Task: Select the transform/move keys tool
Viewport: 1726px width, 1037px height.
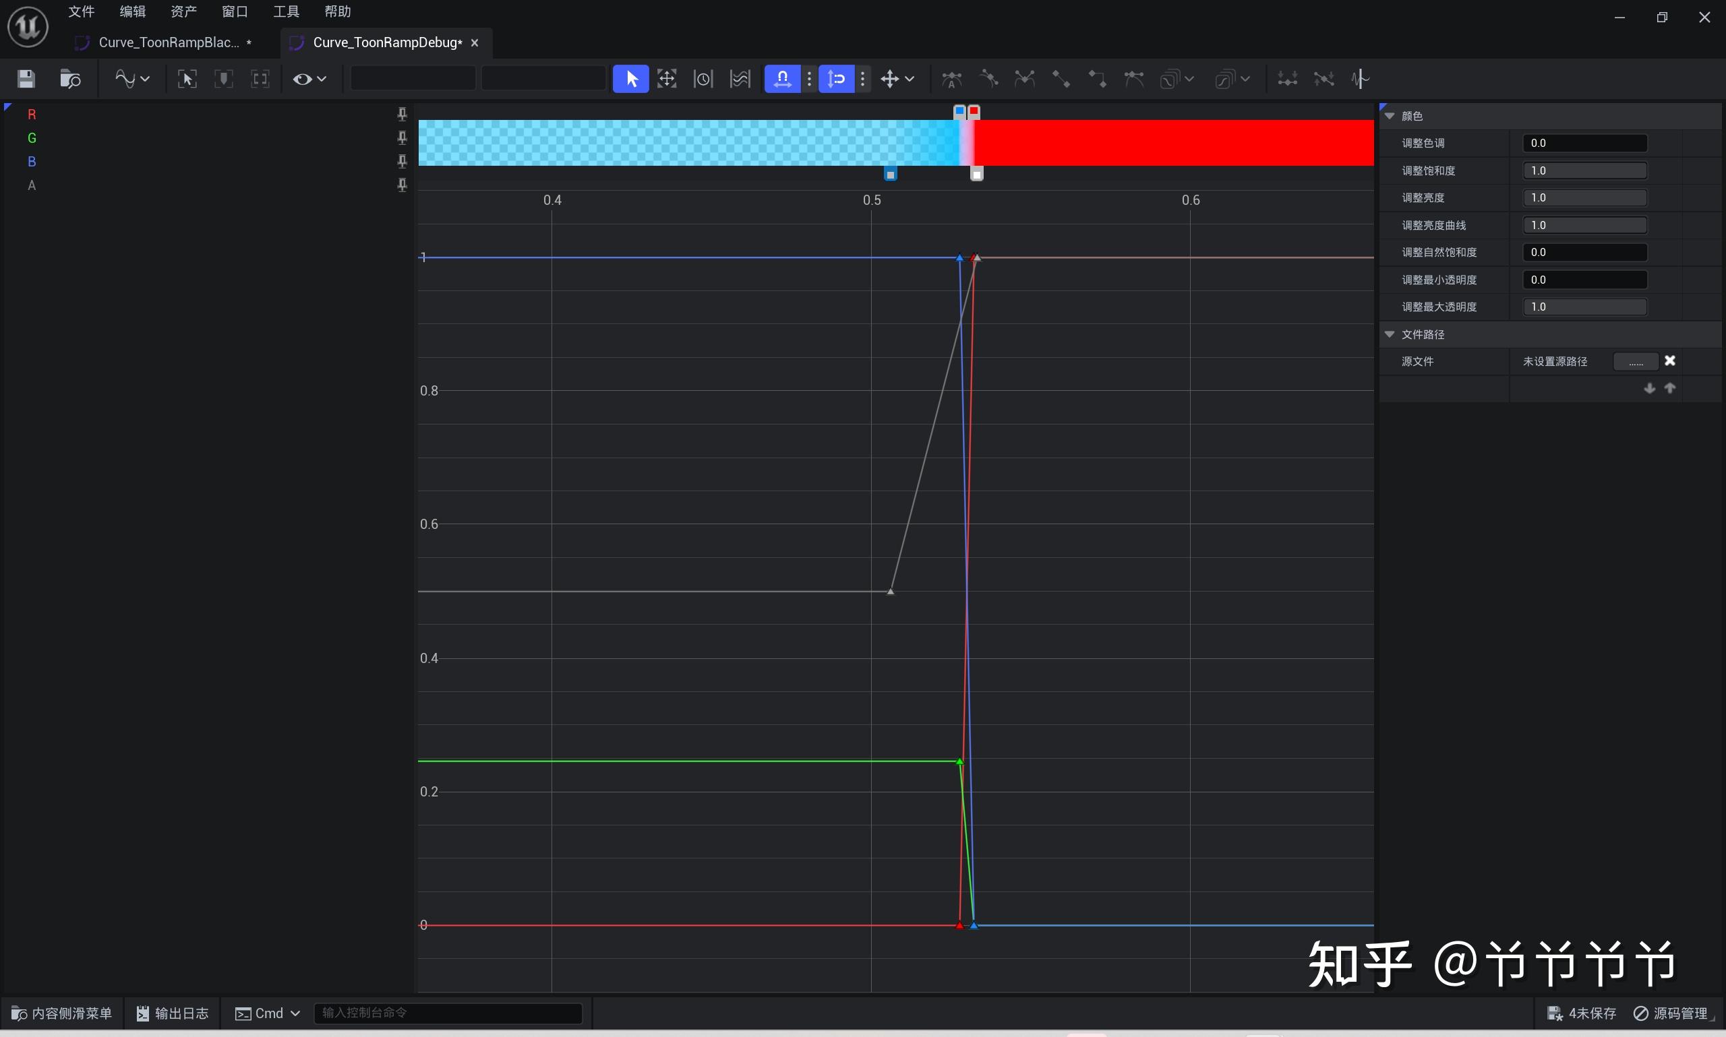Action: click(x=667, y=78)
